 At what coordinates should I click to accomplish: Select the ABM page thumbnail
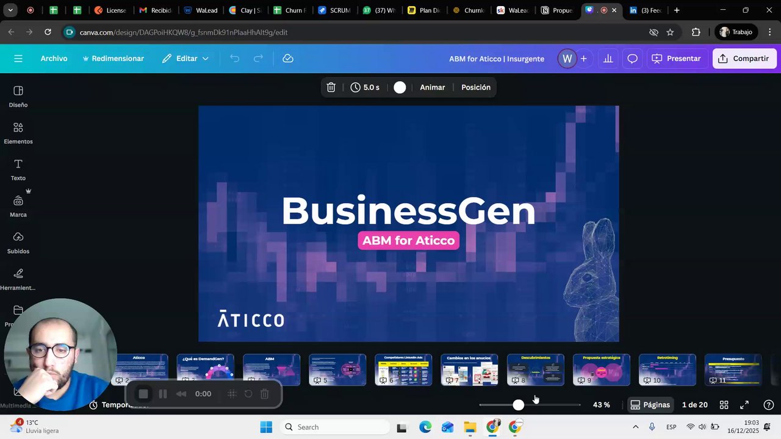click(272, 369)
